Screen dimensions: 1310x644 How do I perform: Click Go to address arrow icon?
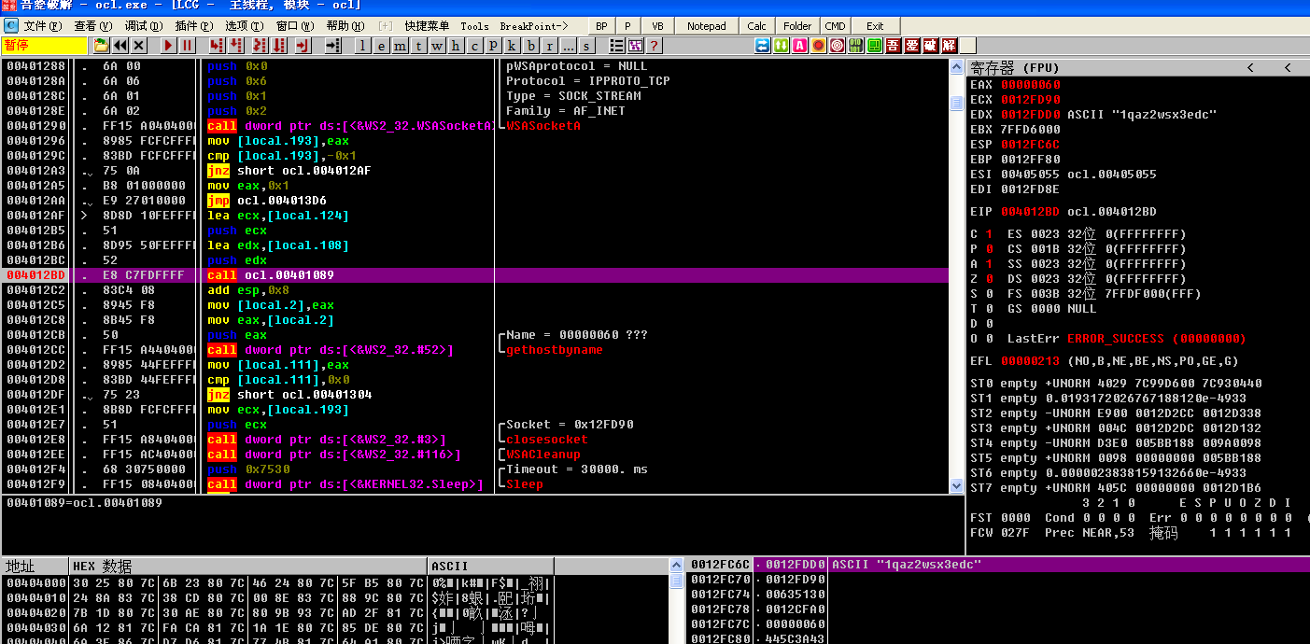coord(333,45)
